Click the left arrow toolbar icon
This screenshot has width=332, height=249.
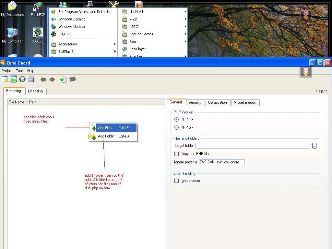point(43,80)
